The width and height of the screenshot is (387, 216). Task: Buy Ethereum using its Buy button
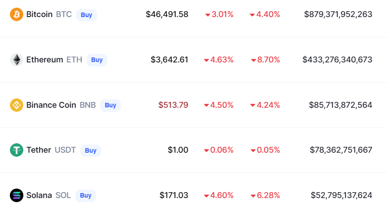tap(97, 60)
